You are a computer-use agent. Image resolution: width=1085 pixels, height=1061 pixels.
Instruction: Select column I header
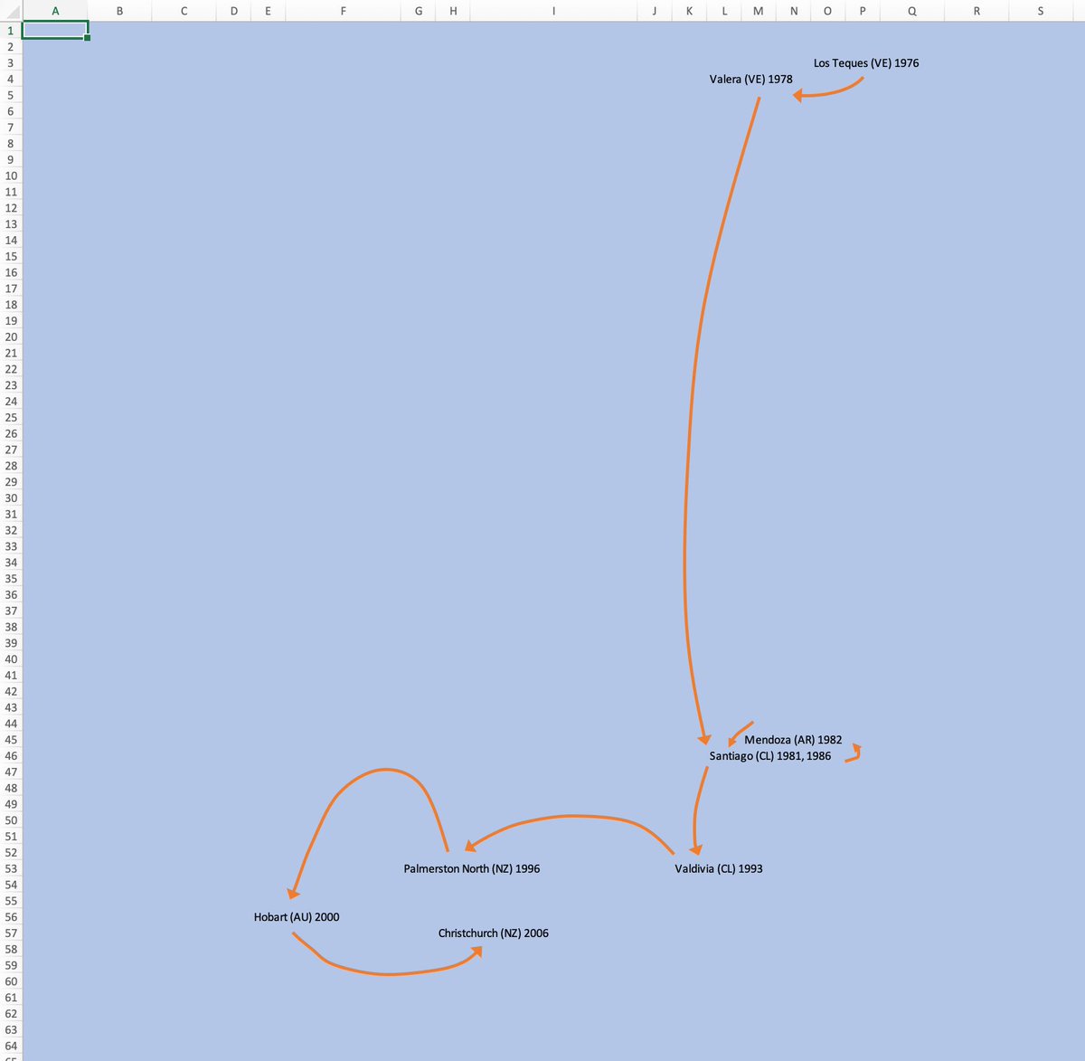pos(553,11)
